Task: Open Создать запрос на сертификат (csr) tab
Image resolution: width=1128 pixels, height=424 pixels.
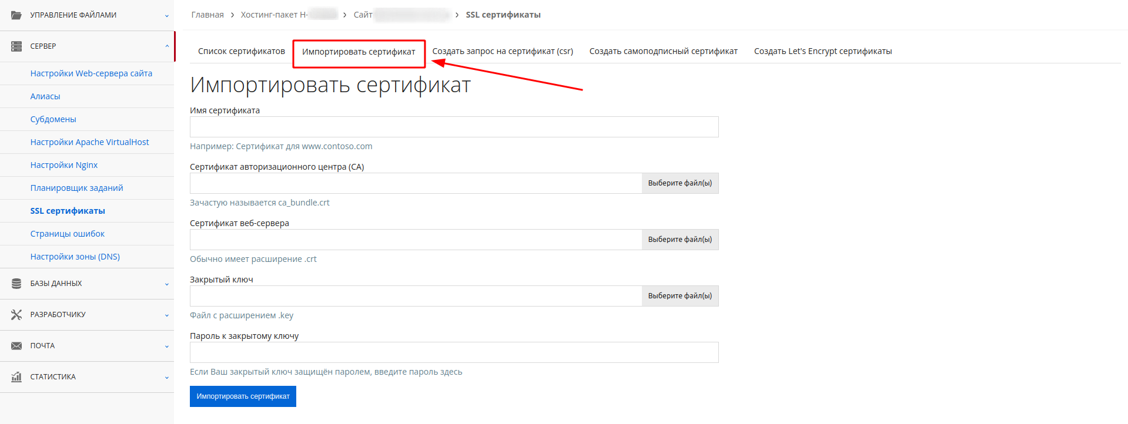Action: 503,51
